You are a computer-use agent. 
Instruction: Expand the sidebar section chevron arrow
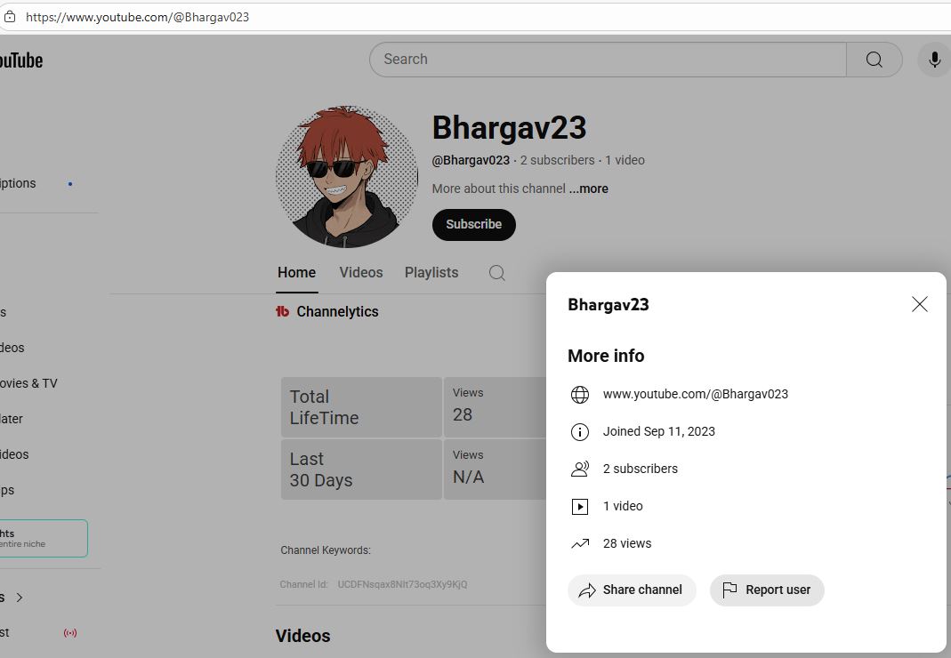pyautogui.click(x=20, y=598)
